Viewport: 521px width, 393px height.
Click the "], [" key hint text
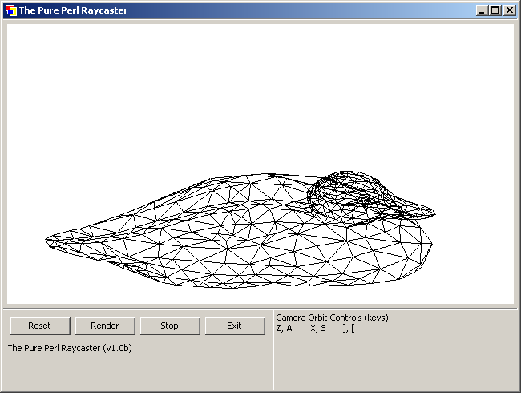click(349, 329)
